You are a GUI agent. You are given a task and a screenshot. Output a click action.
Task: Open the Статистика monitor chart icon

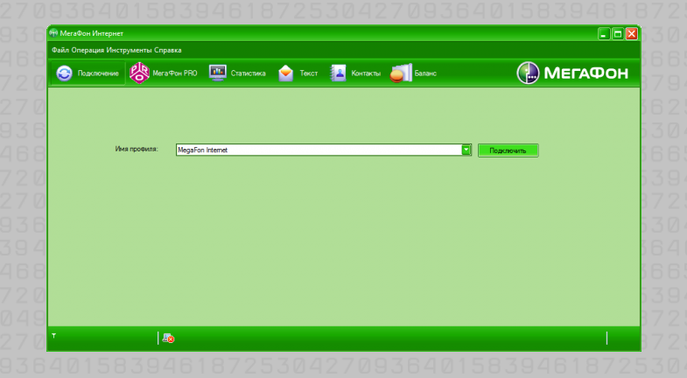click(x=218, y=73)
